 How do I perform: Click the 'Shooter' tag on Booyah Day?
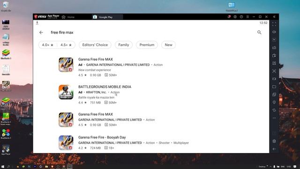[164, 143]
